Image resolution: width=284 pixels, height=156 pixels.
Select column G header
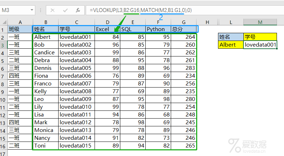click(184, 22)
